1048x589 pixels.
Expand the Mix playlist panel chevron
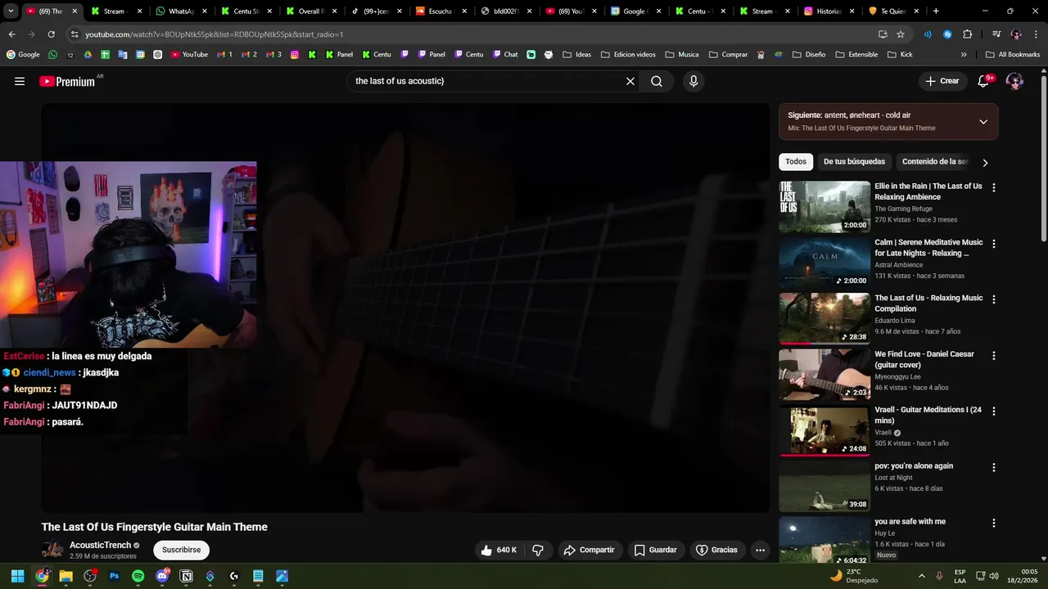pyautogui.click(x=983, y=122)
